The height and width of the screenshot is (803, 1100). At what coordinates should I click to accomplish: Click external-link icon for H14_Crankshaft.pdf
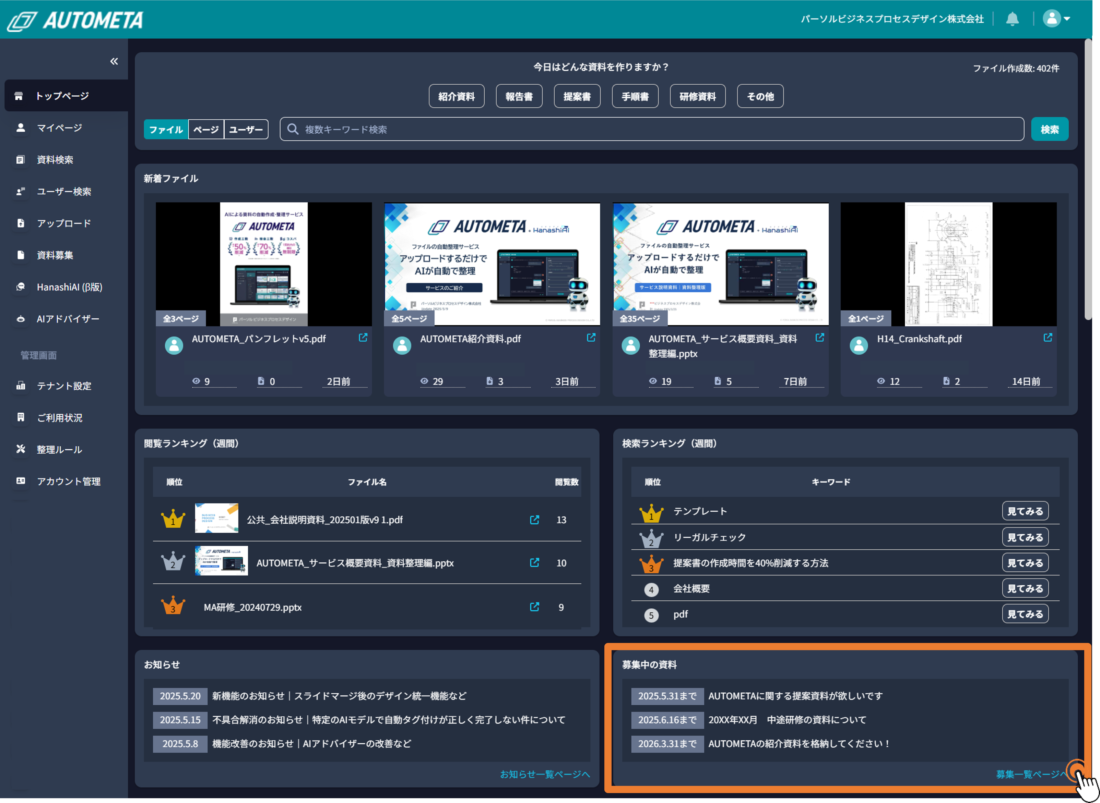[x=1048, y=338]
